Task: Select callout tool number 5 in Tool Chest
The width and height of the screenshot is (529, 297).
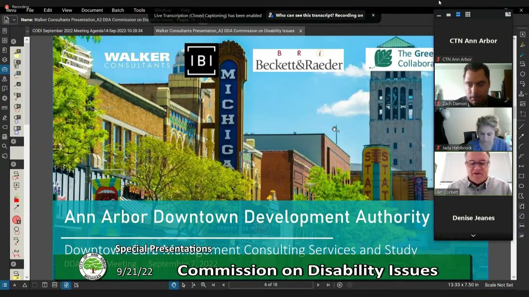Action: coord(17,97)
